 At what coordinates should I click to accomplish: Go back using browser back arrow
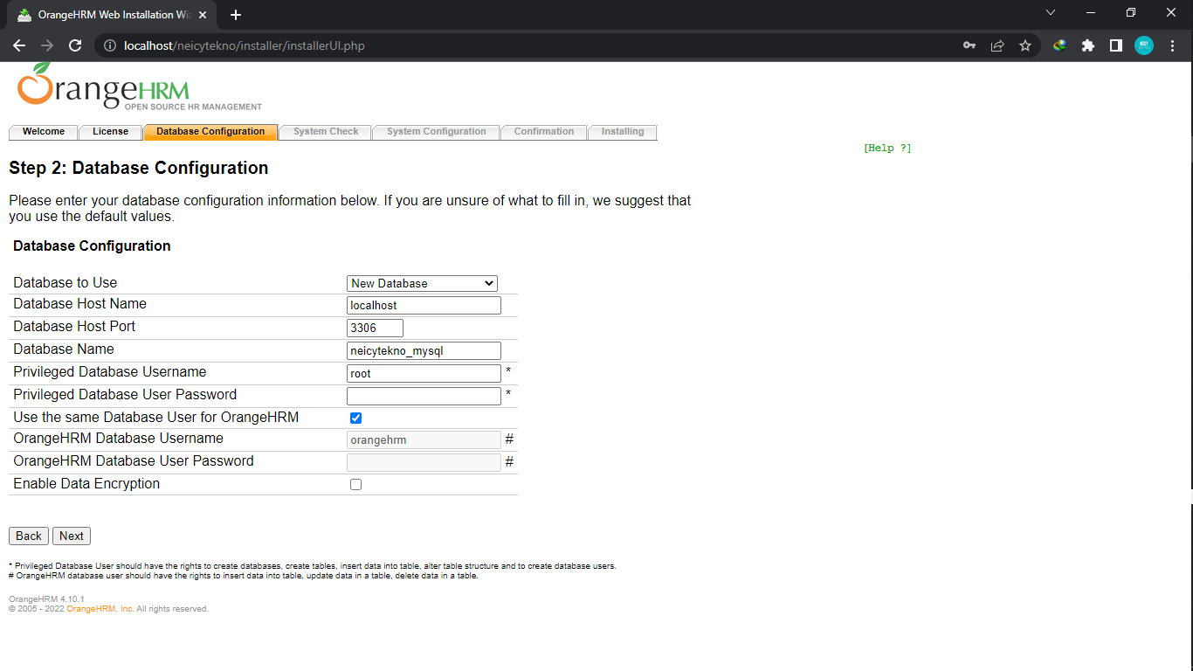[x=19, y=45]
